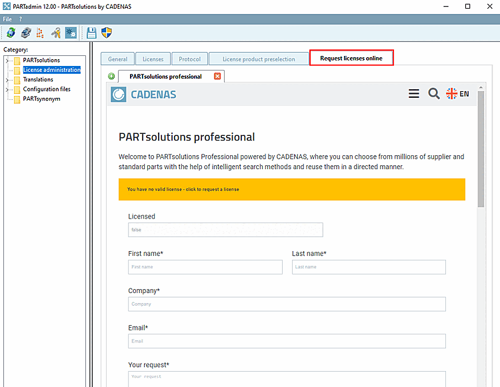Open the File menu

point(7,19)
